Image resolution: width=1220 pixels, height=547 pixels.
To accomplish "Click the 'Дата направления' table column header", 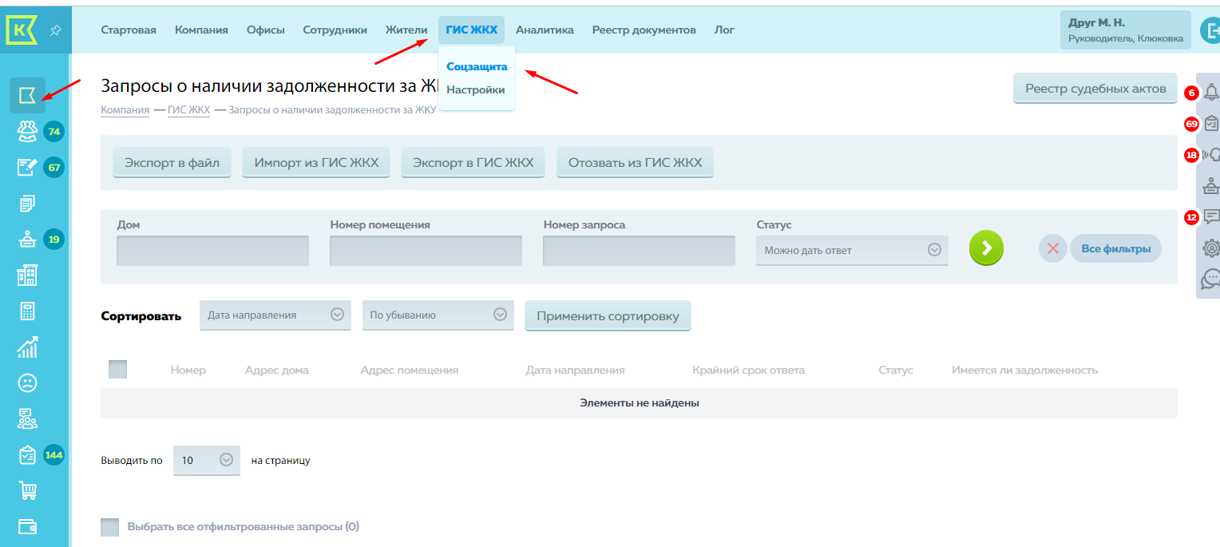I will click(575, 370).
